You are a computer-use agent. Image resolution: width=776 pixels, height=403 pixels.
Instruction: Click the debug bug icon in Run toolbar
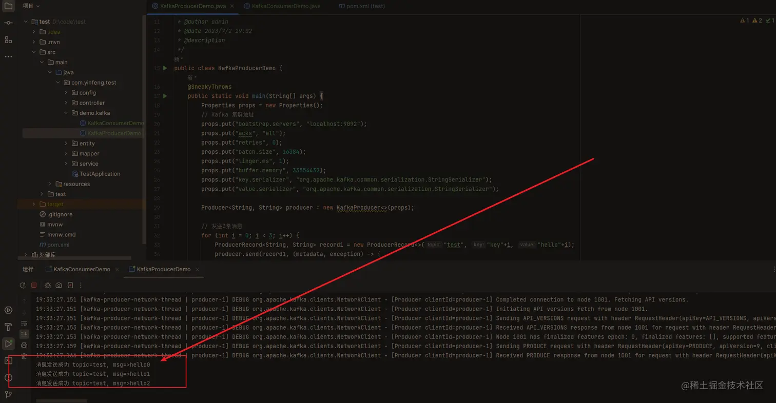[x=48, y=285]
